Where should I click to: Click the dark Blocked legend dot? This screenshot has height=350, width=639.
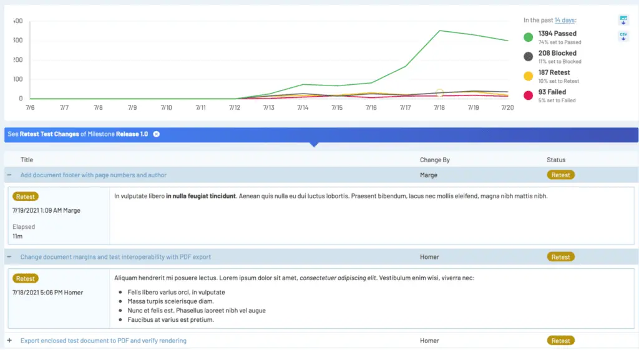pos(528,57)
